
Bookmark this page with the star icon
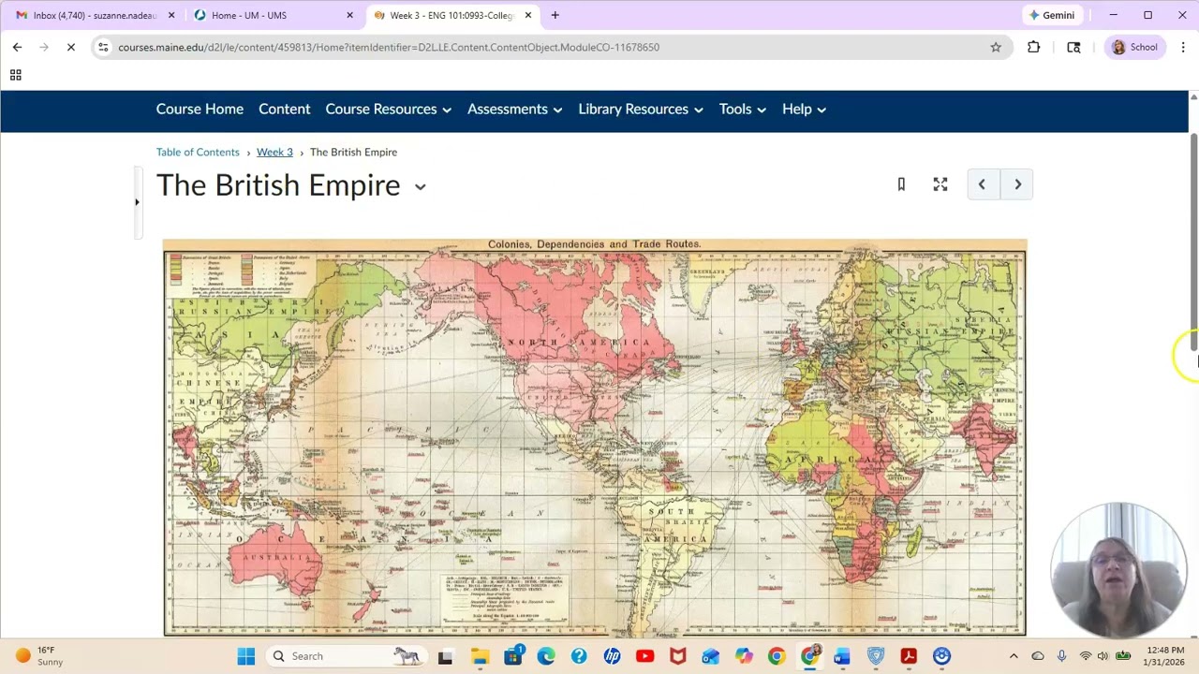click(996, 47)
